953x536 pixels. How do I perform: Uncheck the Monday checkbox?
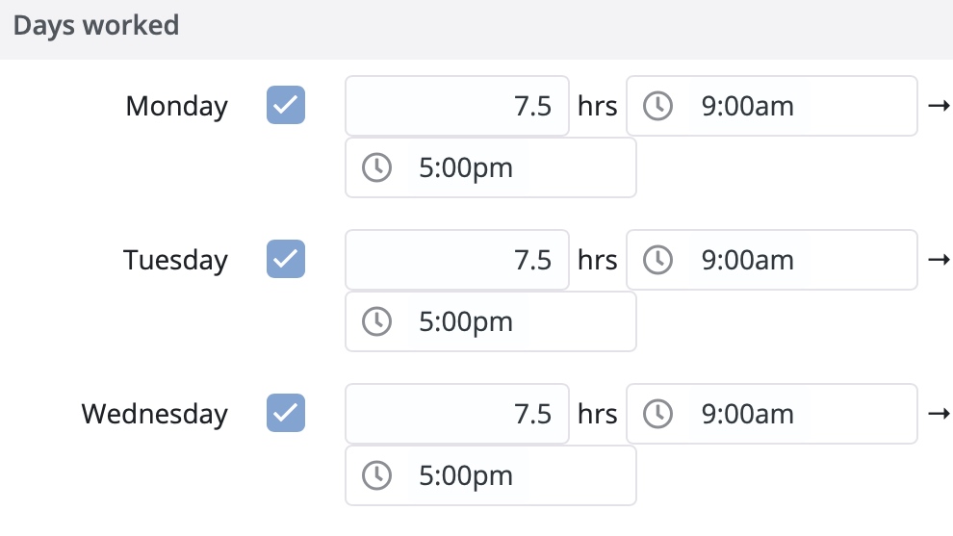pos(286,105)
